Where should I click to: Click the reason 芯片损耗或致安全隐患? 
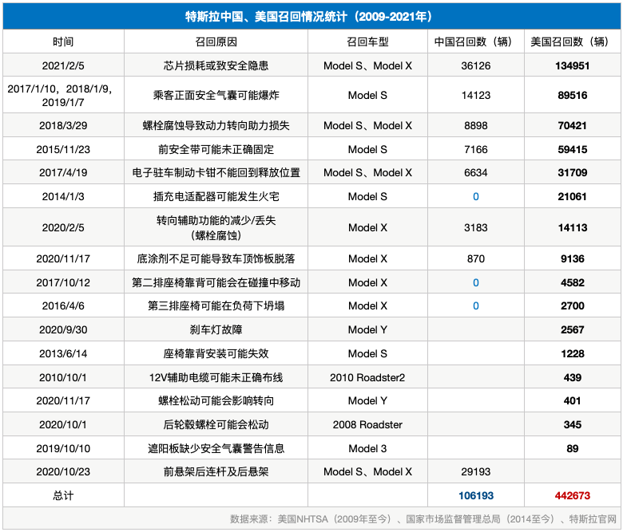(x=216, y=65)
